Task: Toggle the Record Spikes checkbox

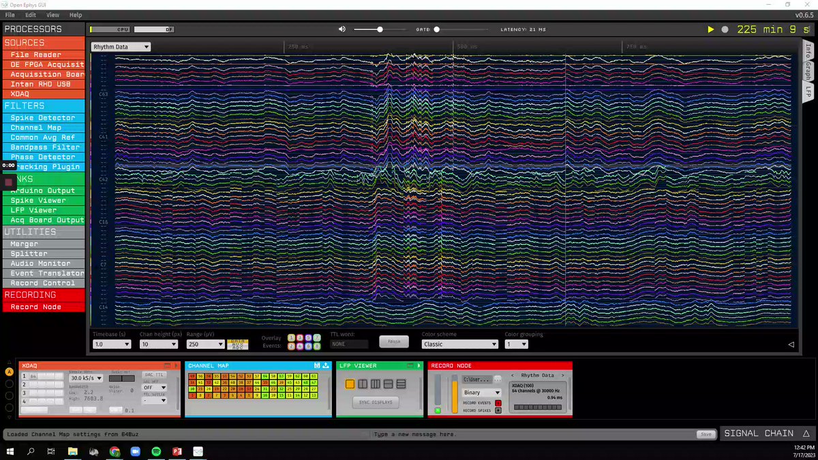Action: point(498,410)
